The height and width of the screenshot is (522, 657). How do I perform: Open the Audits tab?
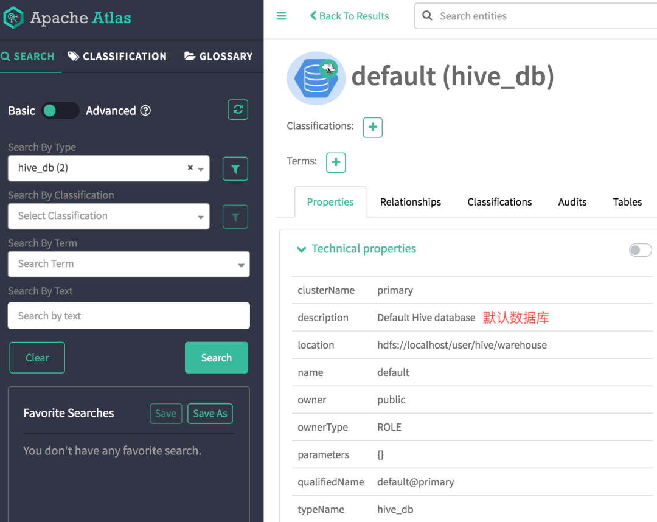(x=572, y=202)
